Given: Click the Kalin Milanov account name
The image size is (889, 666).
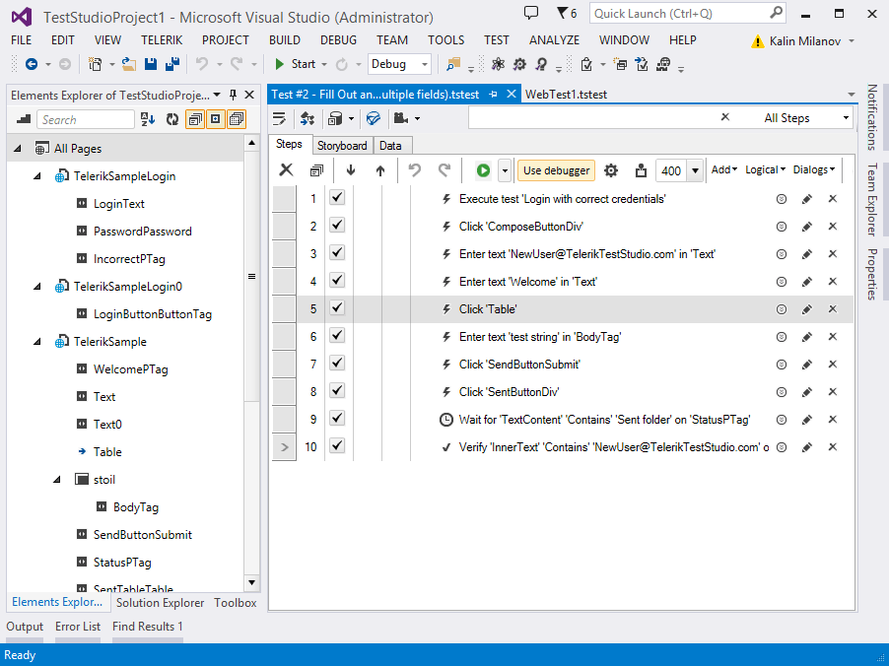Looking at the screenshot, I should 804,40.
